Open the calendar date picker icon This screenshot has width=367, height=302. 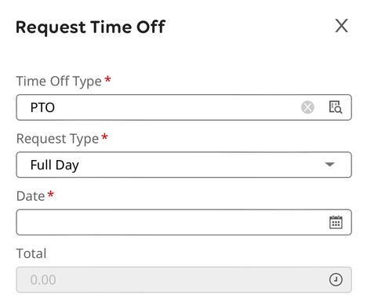click(336, 222)
